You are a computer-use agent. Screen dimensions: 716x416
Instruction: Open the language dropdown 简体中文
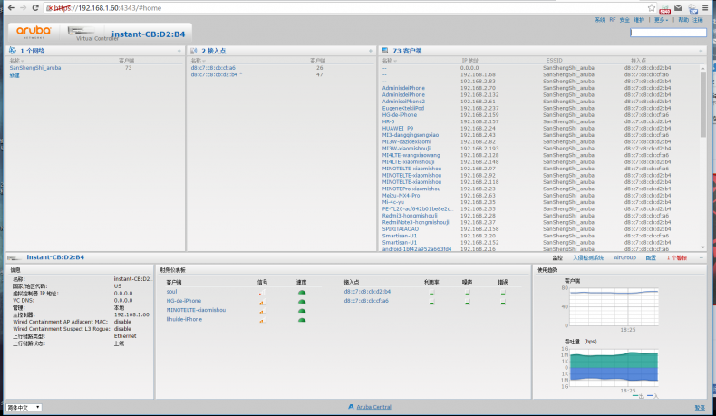pos(24,408)
